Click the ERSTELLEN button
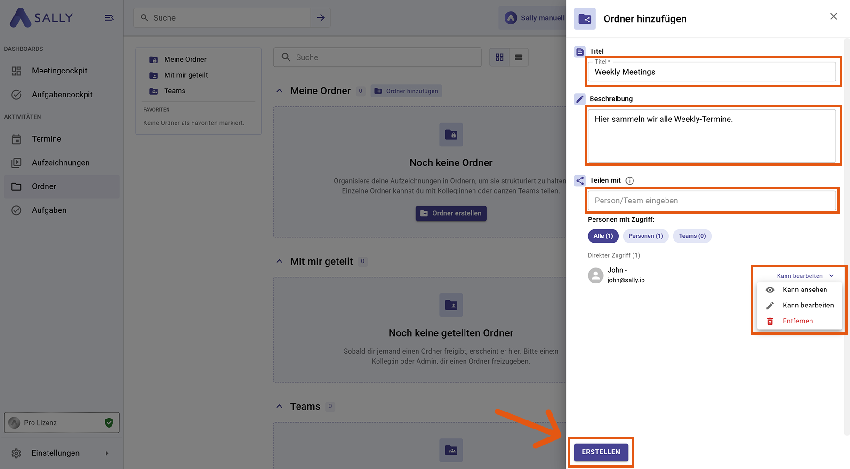 pos(601,452)
